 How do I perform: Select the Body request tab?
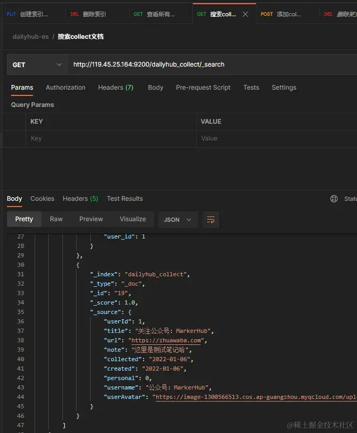coord(156,88)
